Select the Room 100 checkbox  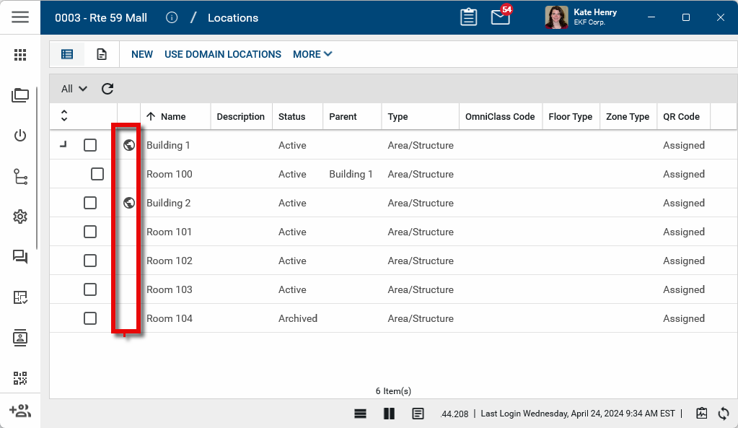tap(97, 174)
